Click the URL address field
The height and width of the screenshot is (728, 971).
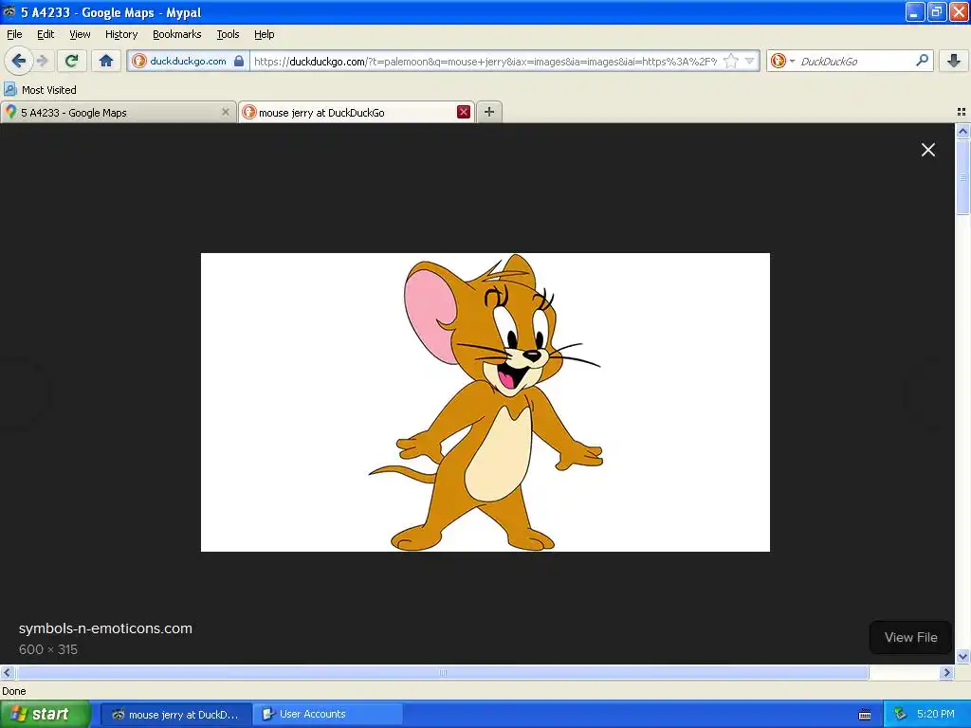[x=485, y=62]
